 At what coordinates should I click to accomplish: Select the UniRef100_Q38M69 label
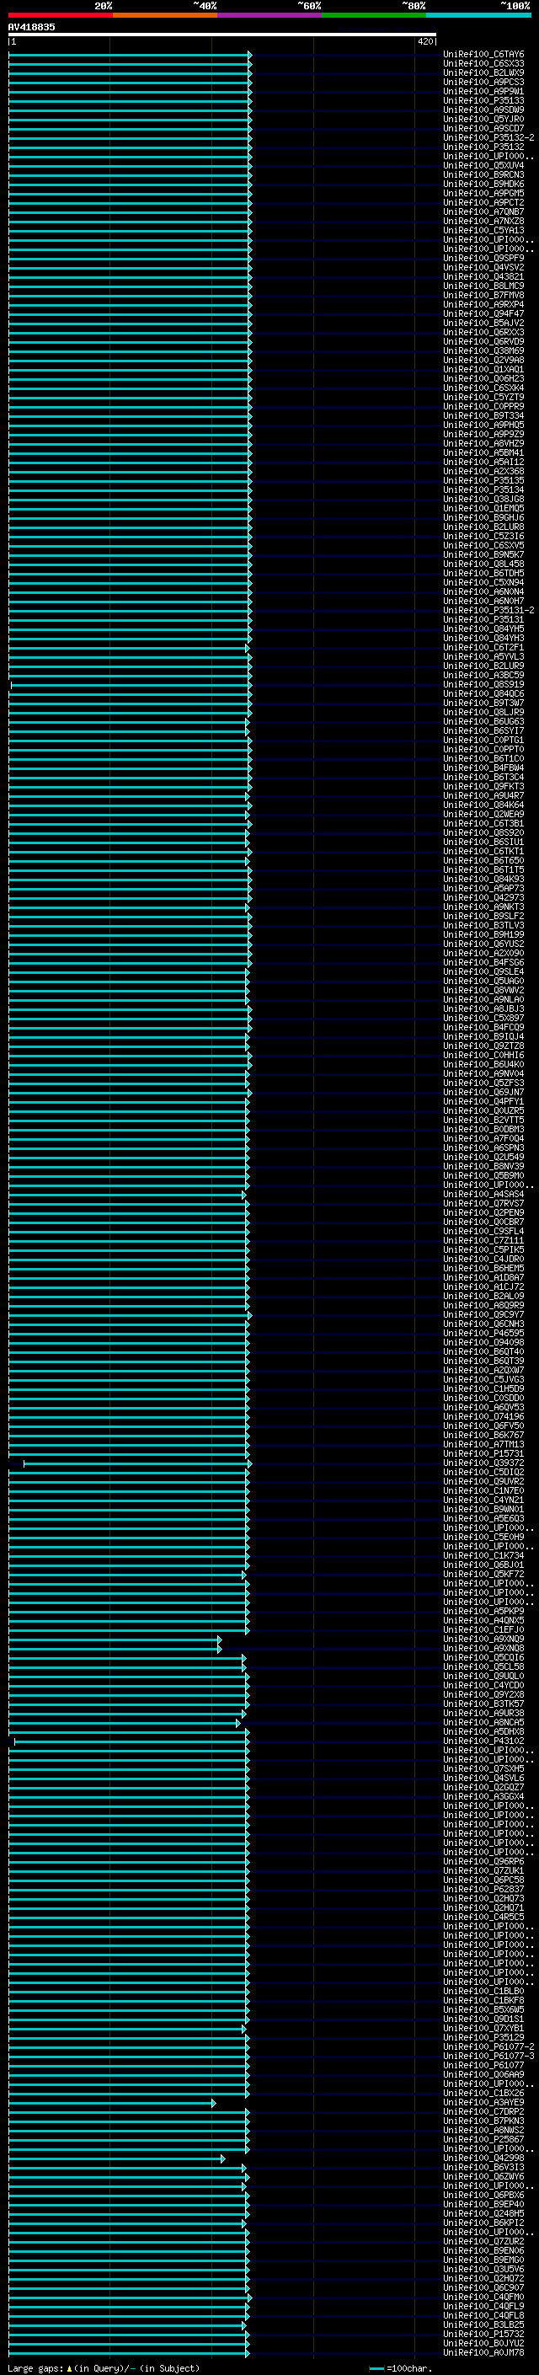click(483, 351)
